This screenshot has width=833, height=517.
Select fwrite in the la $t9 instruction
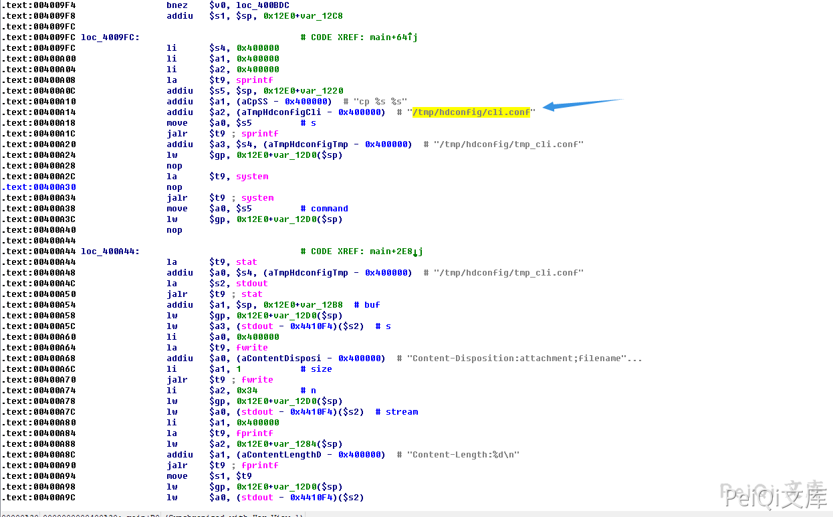(252, 348)
